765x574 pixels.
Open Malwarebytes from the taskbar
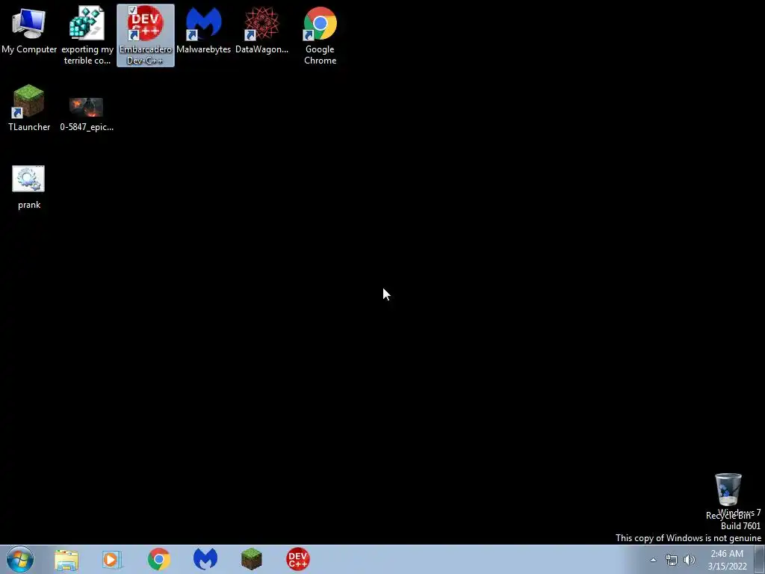click(205, 559)
